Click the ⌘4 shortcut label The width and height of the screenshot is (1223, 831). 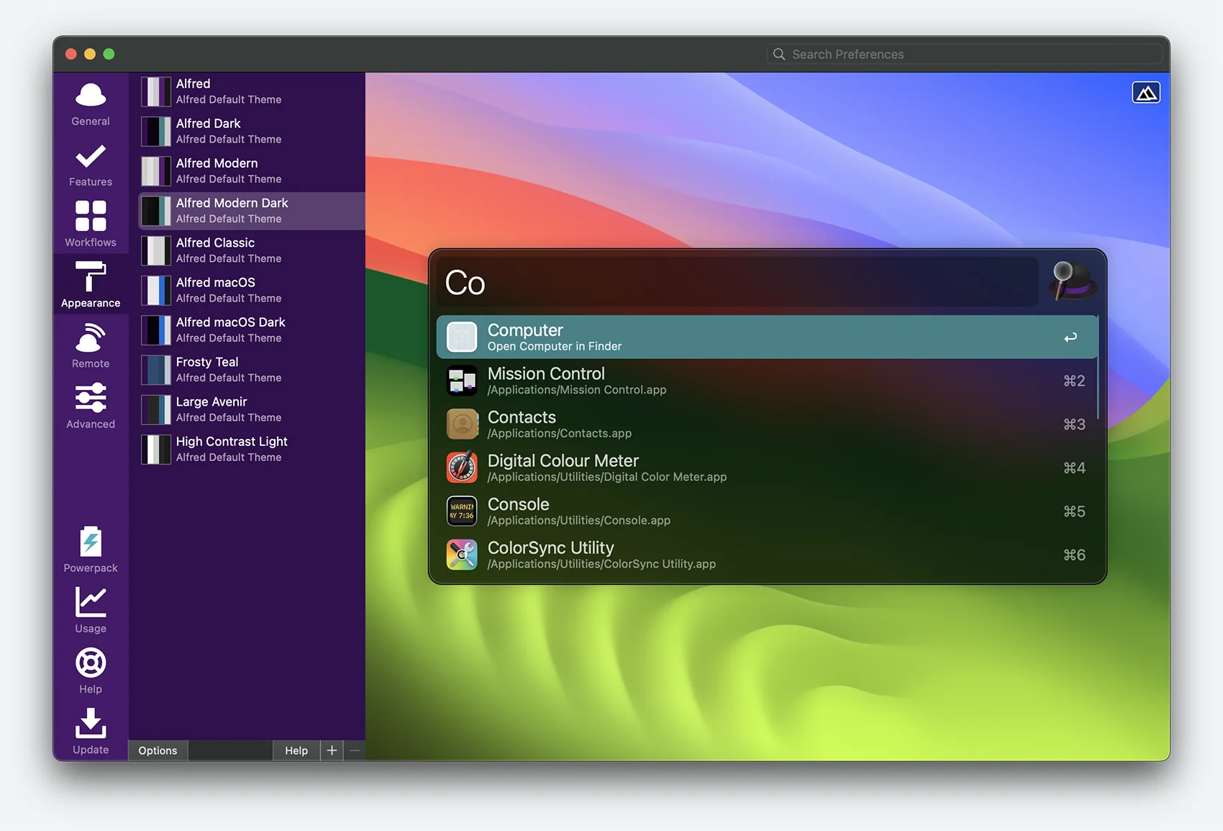tap(1074, 468)
